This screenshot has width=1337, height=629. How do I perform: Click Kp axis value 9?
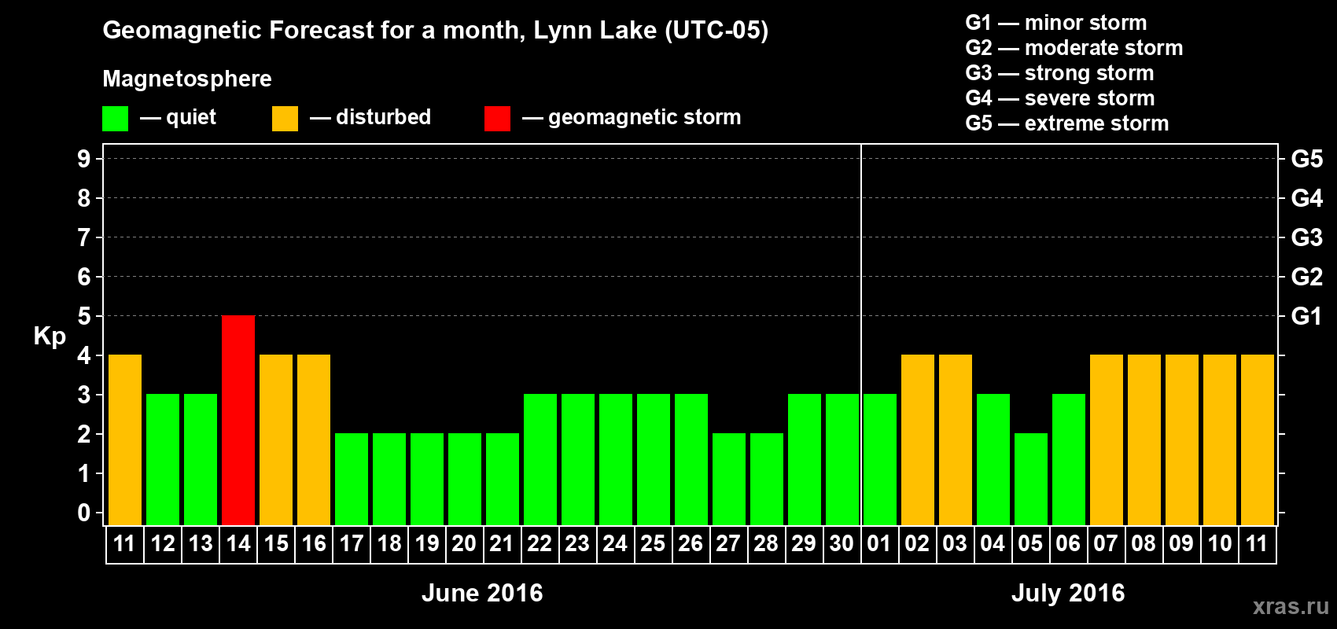pyautogui.click(x=84, y=159)
